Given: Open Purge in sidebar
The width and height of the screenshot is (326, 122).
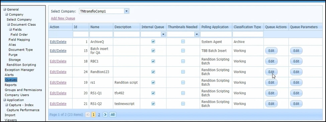Looking at the screenshot, I should pyautogui.click(x=13, y=55).
